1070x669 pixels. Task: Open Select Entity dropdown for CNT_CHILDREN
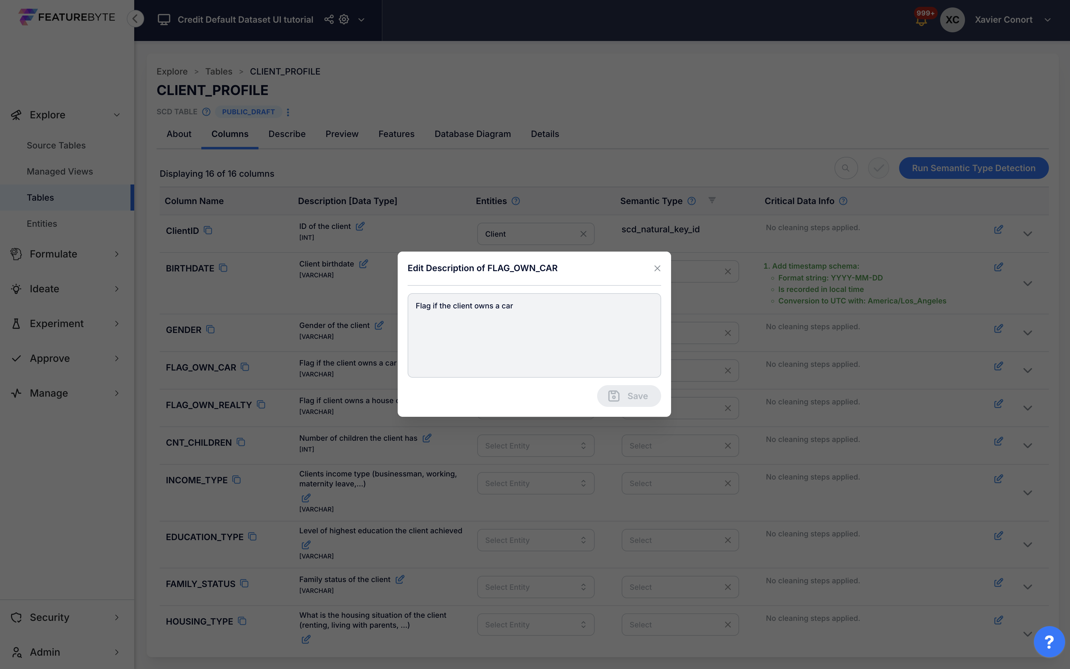535,446
